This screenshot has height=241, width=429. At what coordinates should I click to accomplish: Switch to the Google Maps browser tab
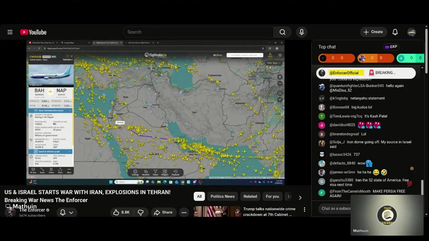click(74, 43)
